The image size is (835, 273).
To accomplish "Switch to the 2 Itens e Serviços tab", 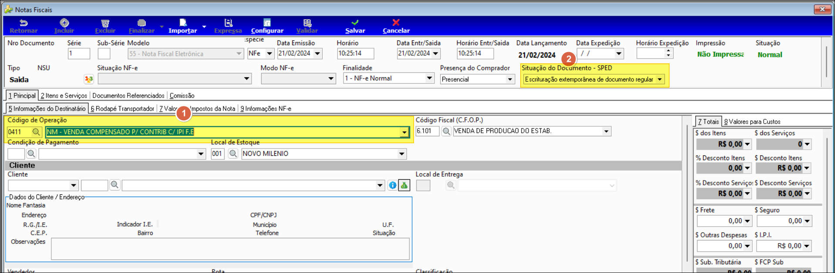I will (64, 95).
